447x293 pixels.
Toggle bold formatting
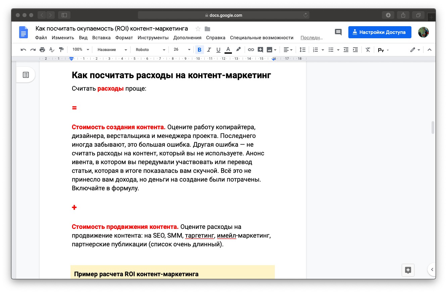199,50
